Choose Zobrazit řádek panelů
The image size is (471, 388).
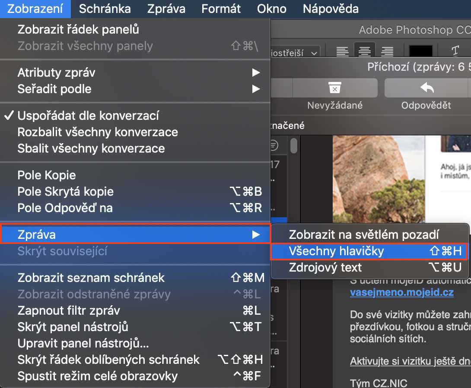pyautogui.click(x=135, y=29)
